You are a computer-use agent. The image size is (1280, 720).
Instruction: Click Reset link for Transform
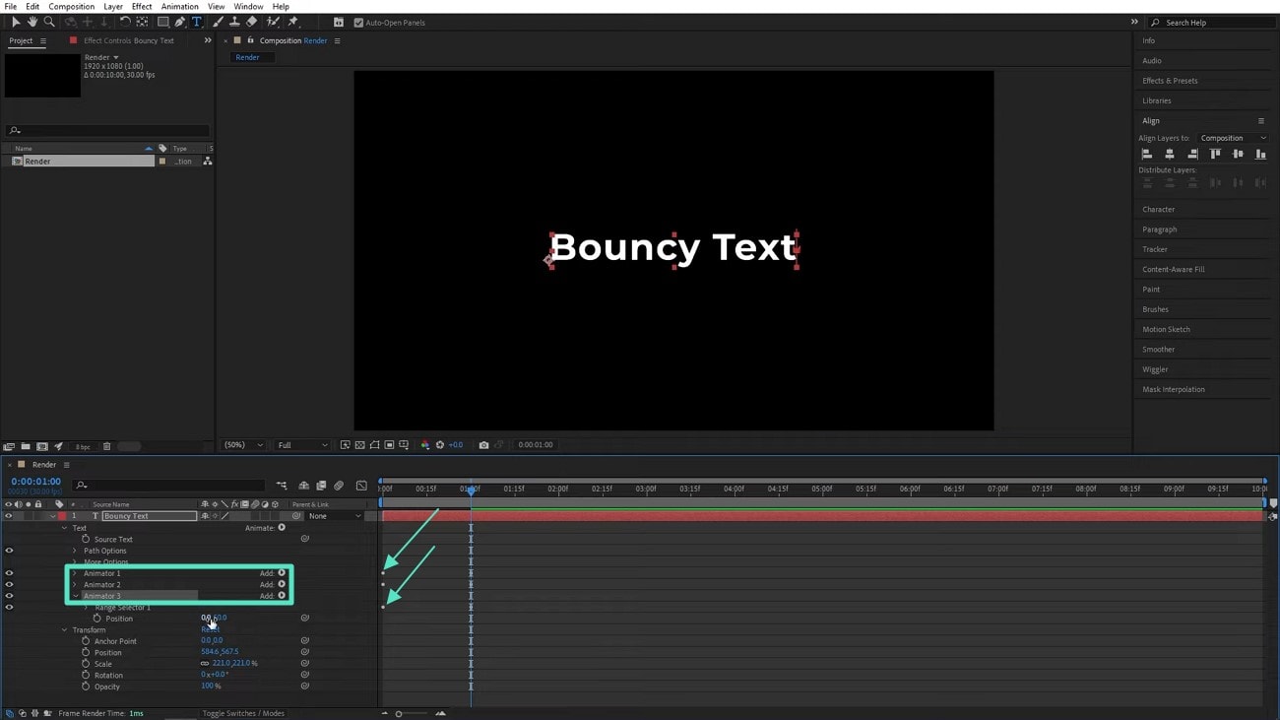[210, 629]
